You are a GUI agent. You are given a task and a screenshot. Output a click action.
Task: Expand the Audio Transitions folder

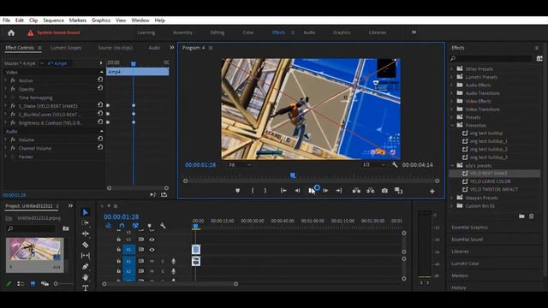452,93
